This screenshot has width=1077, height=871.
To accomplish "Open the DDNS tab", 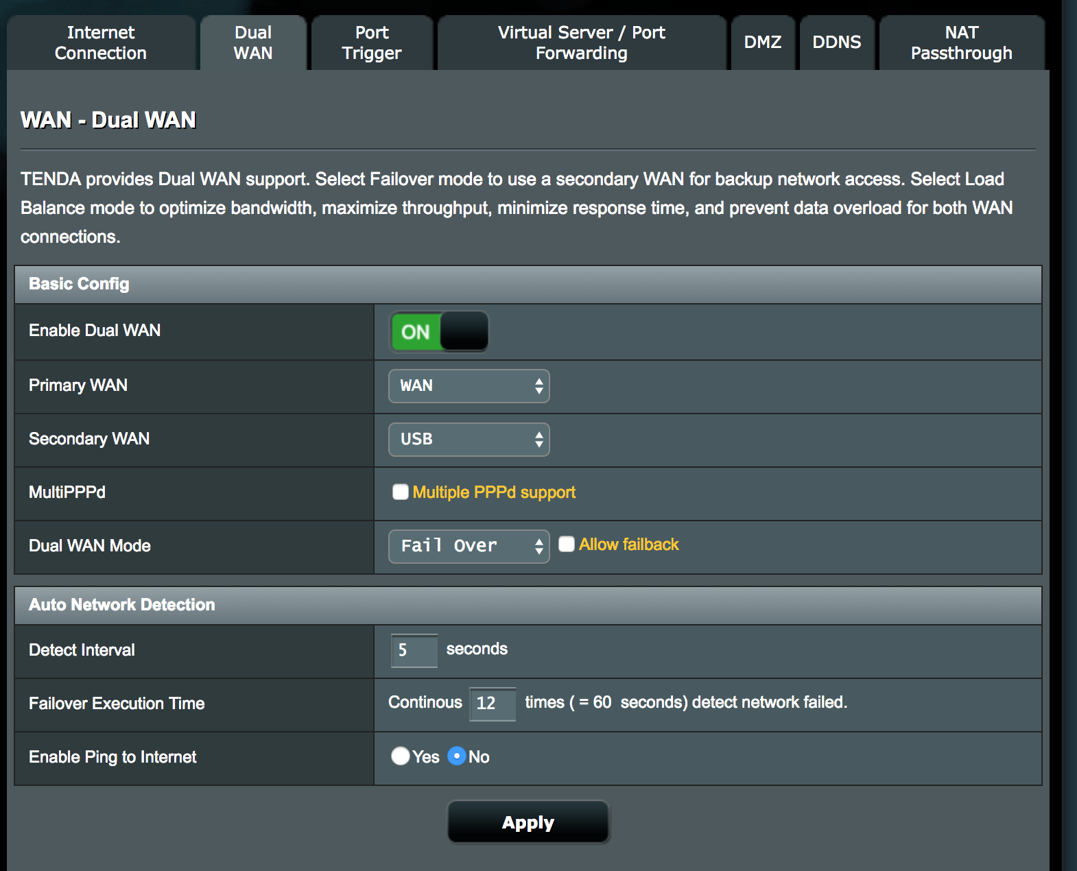I will (x=836, y=43).
